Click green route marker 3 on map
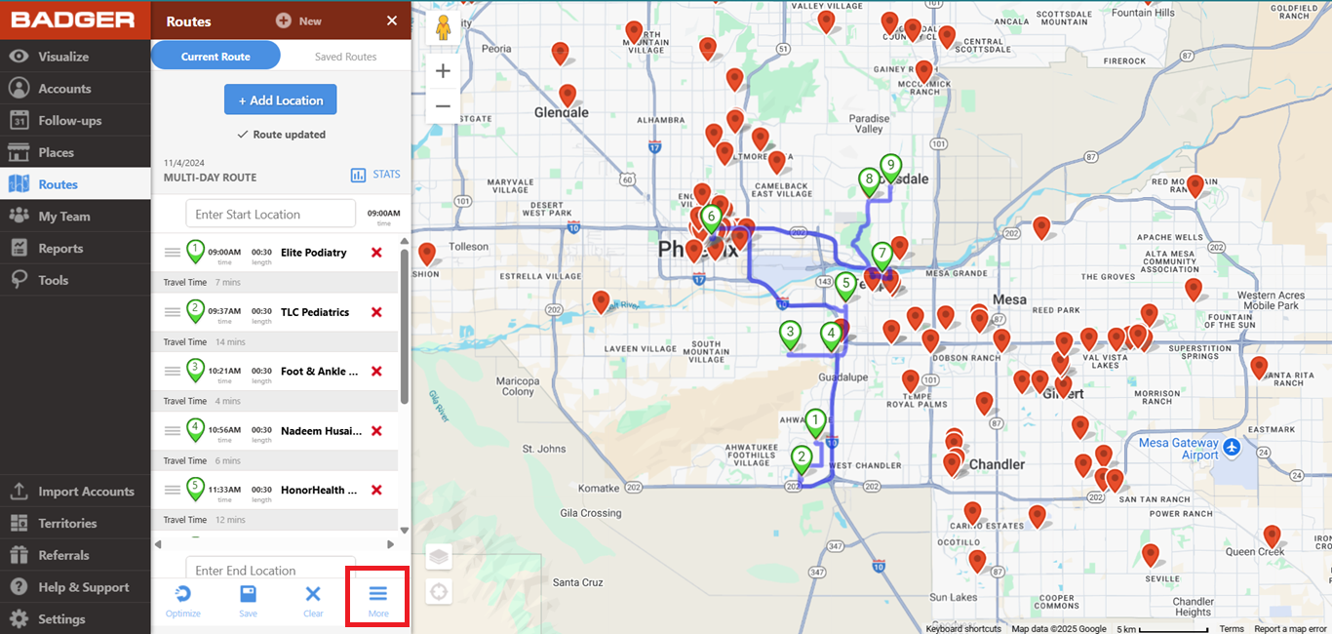Image resolution: width=1332 pixels, height=634 pixels. 790,333
